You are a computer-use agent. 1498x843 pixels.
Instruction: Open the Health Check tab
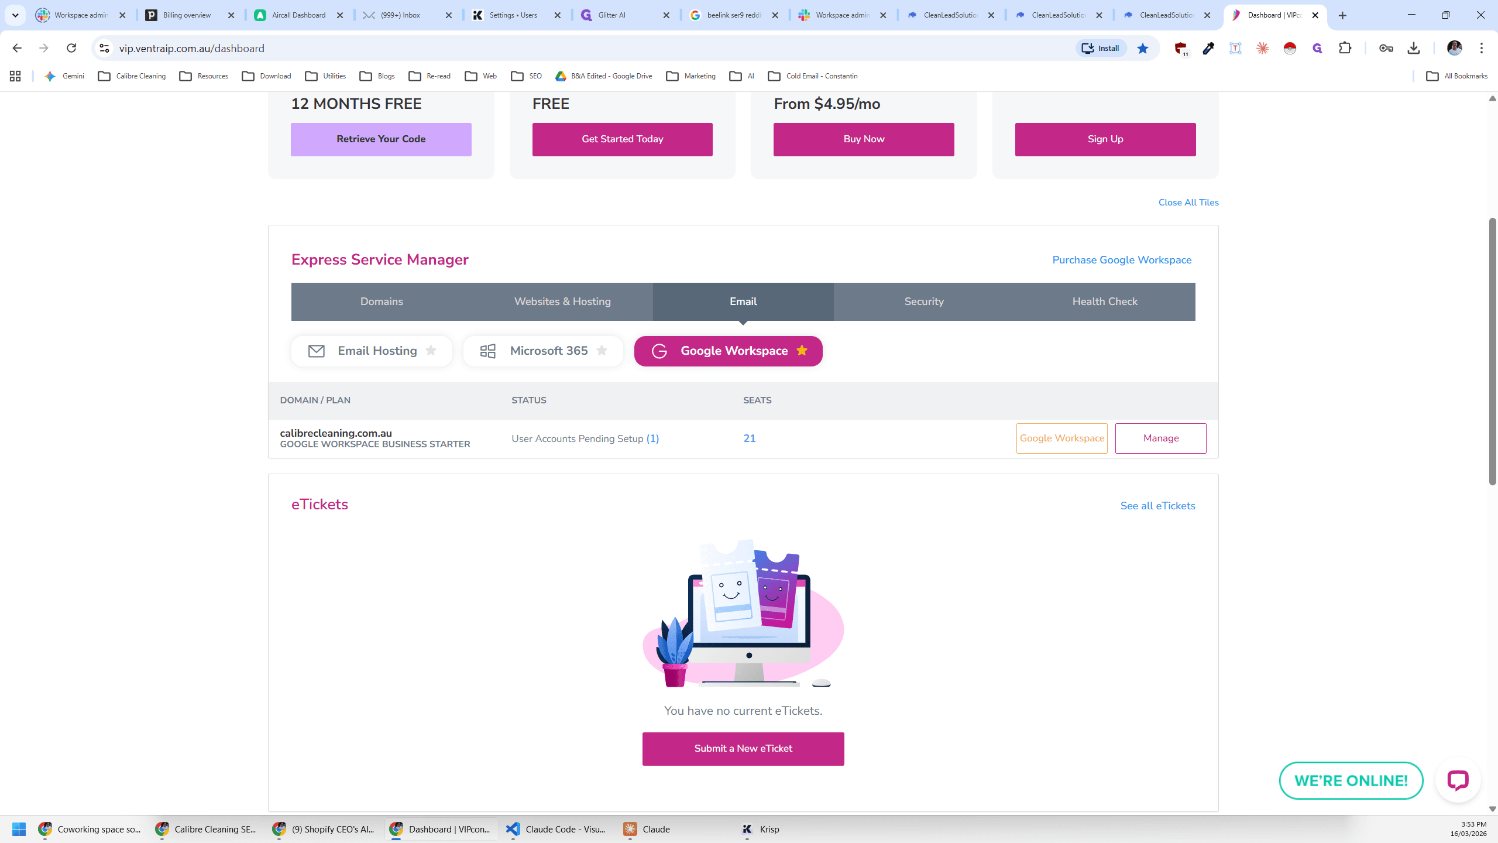click(1105, 301)
